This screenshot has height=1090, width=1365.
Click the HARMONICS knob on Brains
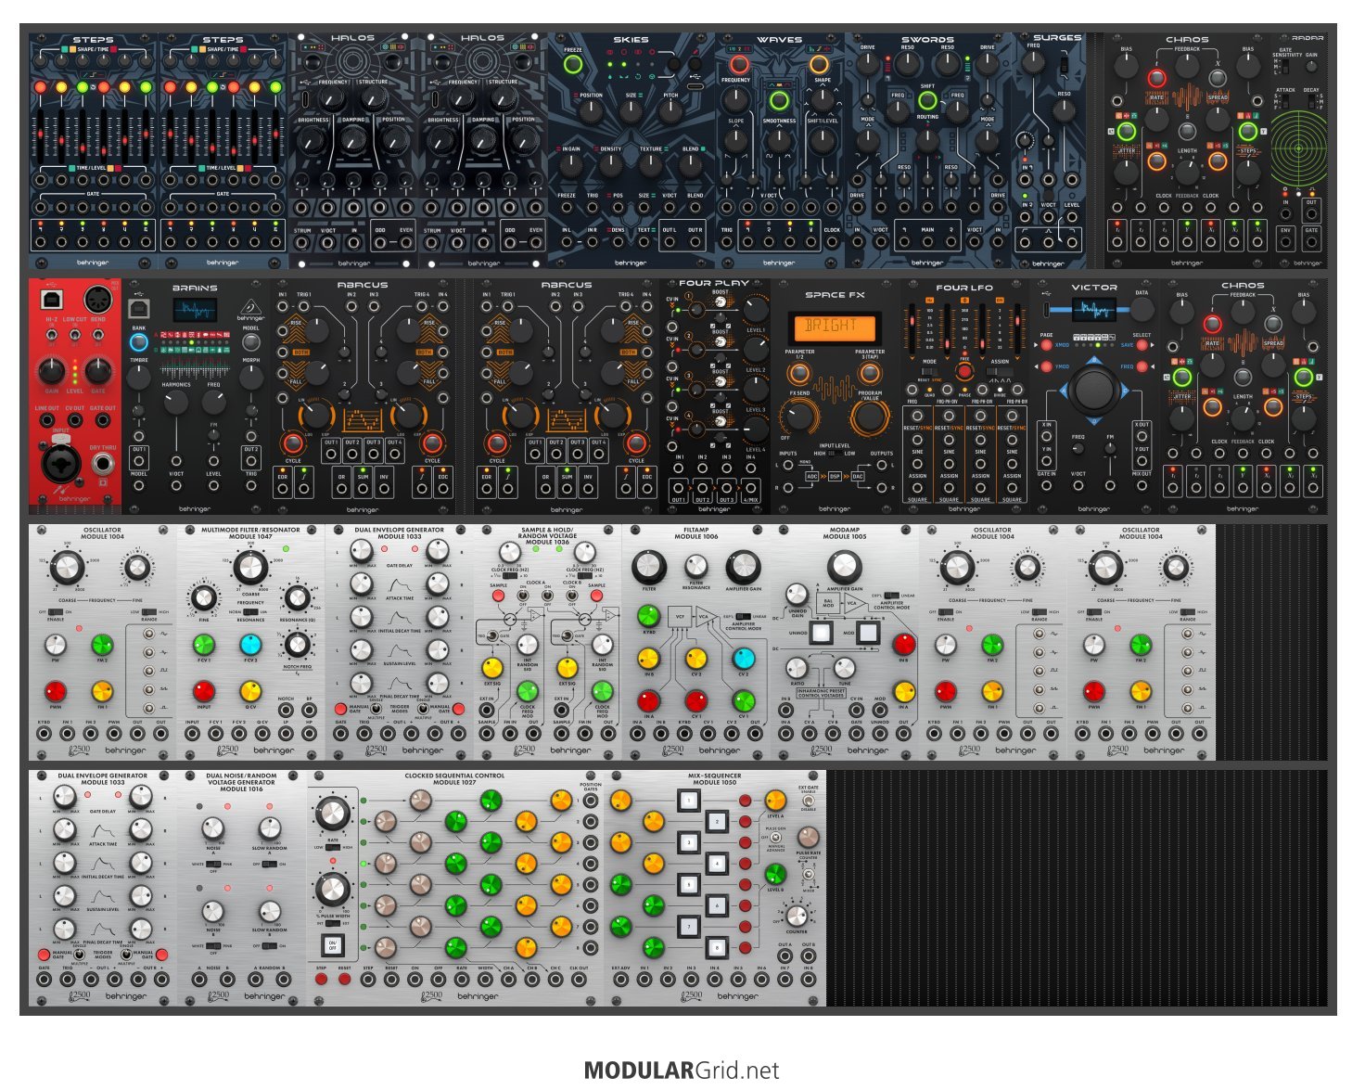(175, 402)
